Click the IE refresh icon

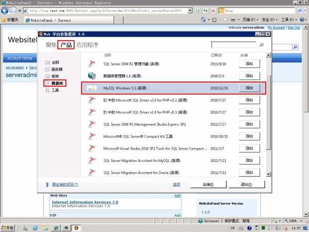[205, 10]
